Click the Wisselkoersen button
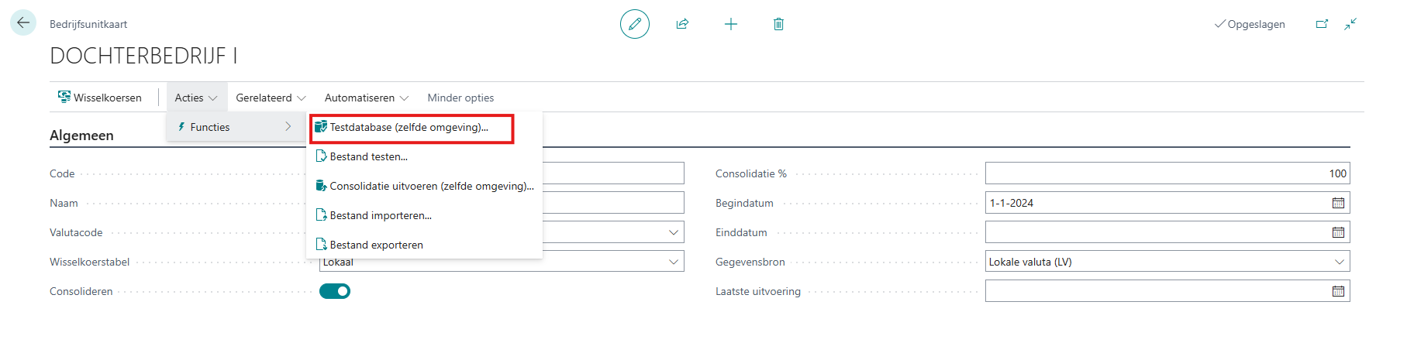1407x343 pixels. [x=100, y=98]
